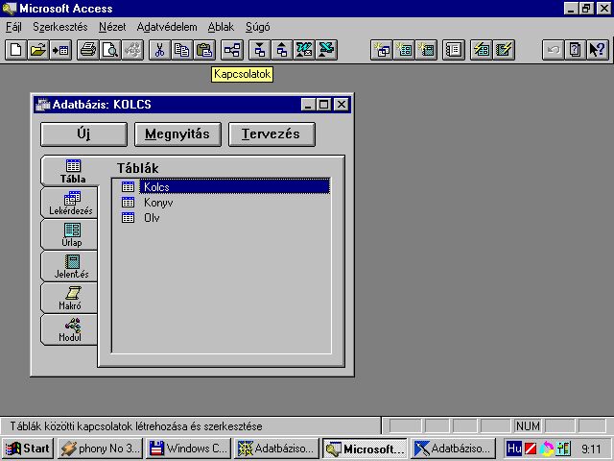Click the Microsoft Access key icon in title bar
The image size is (614, 461).
(9, 9)
